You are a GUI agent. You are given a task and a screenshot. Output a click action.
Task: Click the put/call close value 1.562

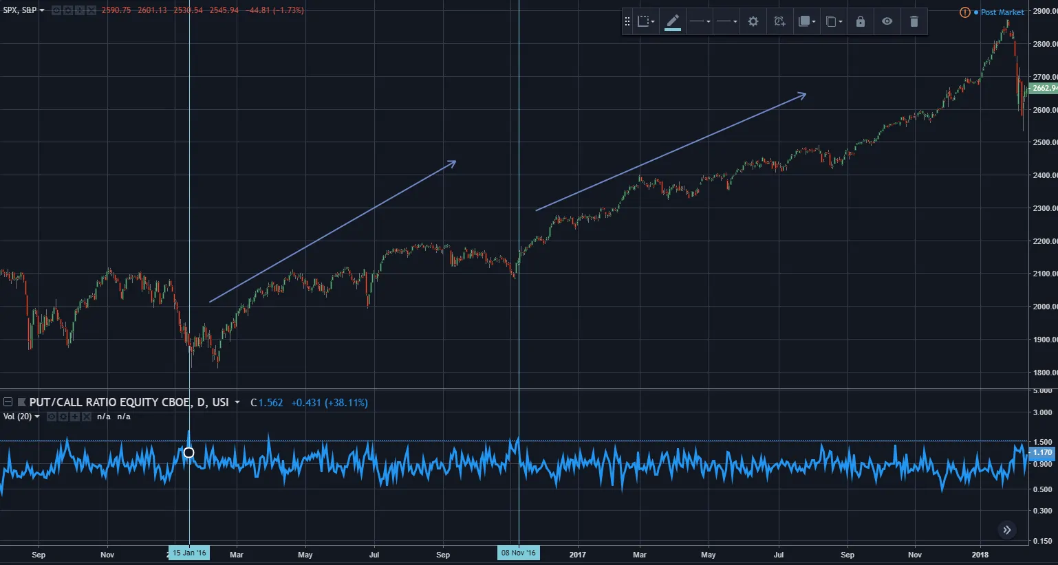(270, 403)
